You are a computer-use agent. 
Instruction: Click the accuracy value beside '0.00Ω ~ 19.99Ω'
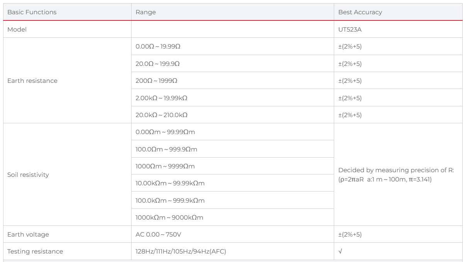(350, 46)
